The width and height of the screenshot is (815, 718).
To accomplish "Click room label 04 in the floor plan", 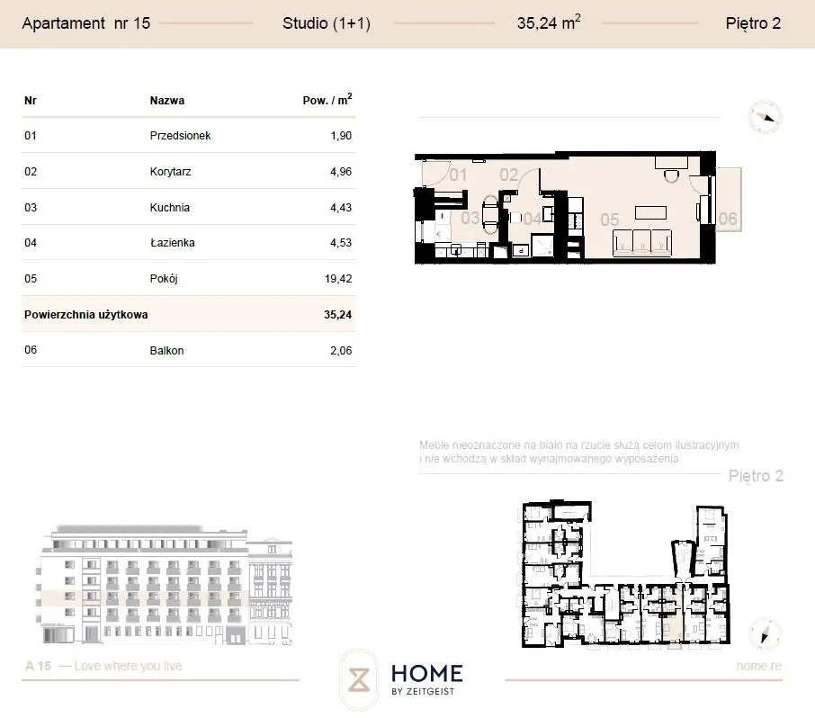I will [x=532, y=219].
